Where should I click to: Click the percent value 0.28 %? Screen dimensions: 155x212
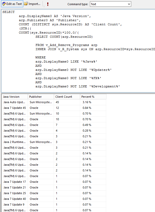[87, 131]
